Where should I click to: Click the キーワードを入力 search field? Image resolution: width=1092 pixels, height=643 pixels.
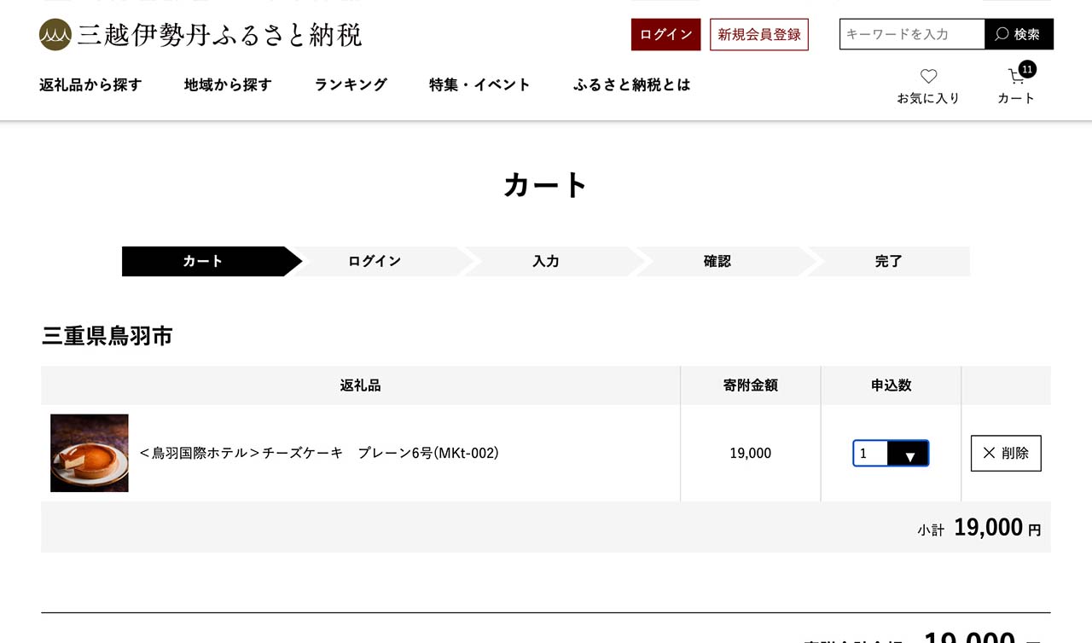[912, 34]
